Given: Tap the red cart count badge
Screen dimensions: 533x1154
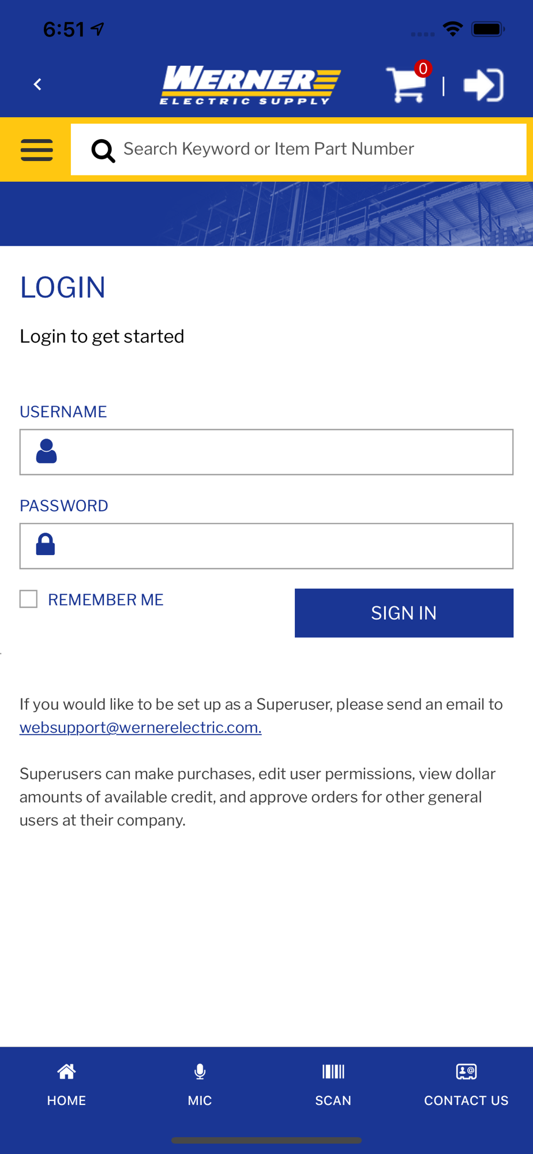Looking at the screenshot, I should pyautogui.click(x=423, y=69).
